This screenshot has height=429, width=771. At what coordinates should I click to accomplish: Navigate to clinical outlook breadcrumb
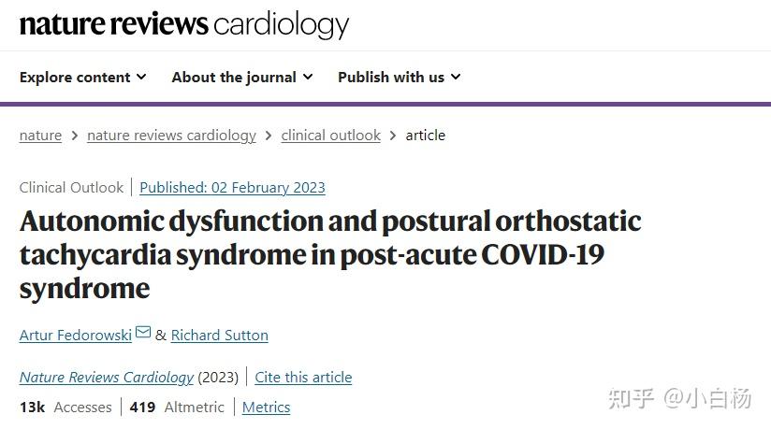[330, 135]
